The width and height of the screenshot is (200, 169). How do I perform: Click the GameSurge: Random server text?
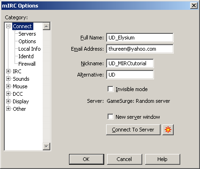coord(138,101)
